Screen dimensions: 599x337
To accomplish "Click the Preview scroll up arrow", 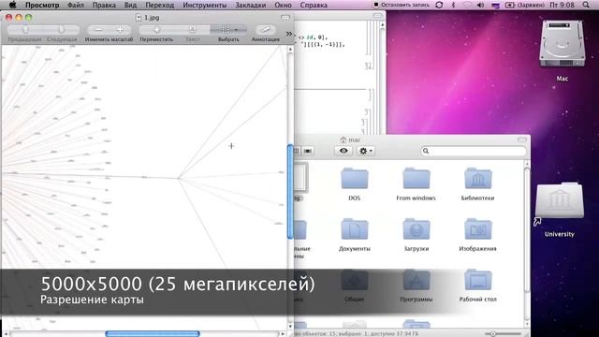I will pyautogui.click(x=290, y=50).
